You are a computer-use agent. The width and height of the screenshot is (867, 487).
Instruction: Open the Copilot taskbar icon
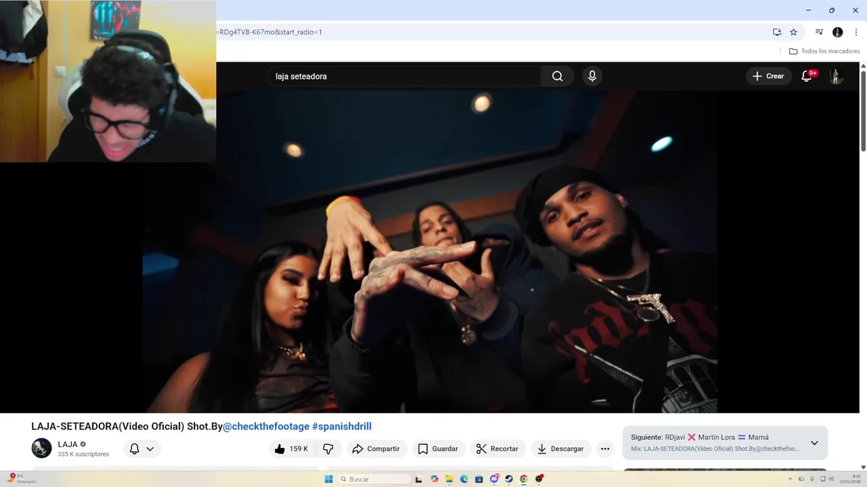point(434,479)
